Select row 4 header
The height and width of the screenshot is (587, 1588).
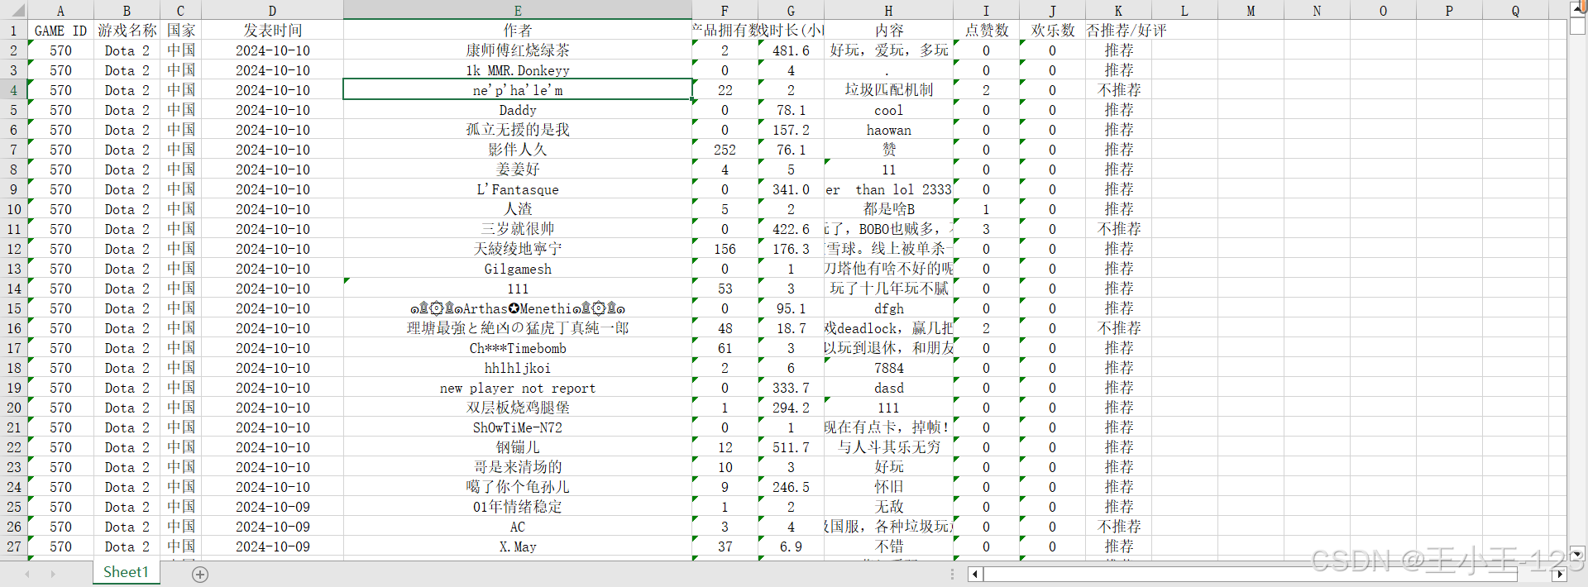[x=13, y=90]
